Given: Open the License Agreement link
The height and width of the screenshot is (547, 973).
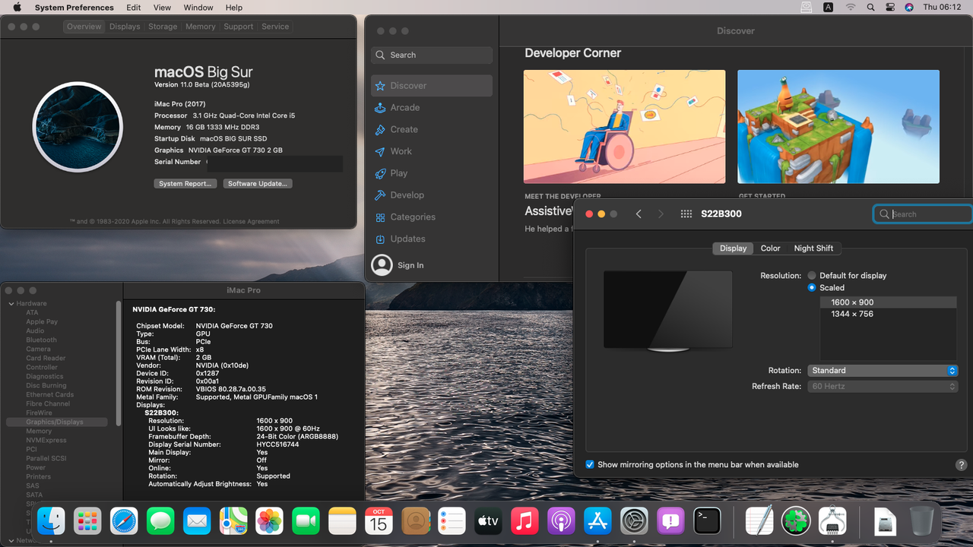Looking at the screenshot, I should coord(252,222).
